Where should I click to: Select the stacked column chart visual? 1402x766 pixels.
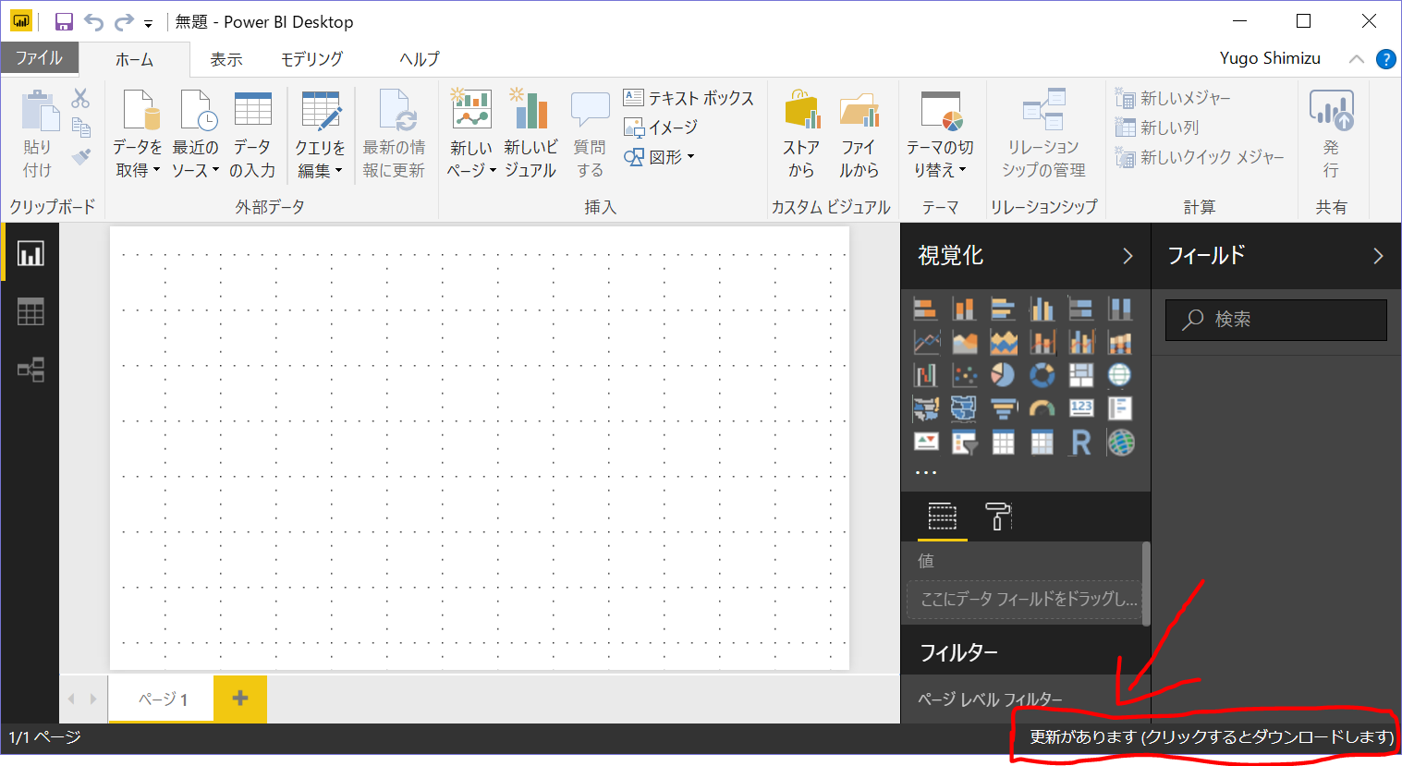coord(964,309)
